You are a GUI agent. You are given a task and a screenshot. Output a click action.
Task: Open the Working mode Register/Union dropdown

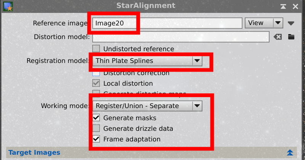pyautogui.click(x=147, y=106)
